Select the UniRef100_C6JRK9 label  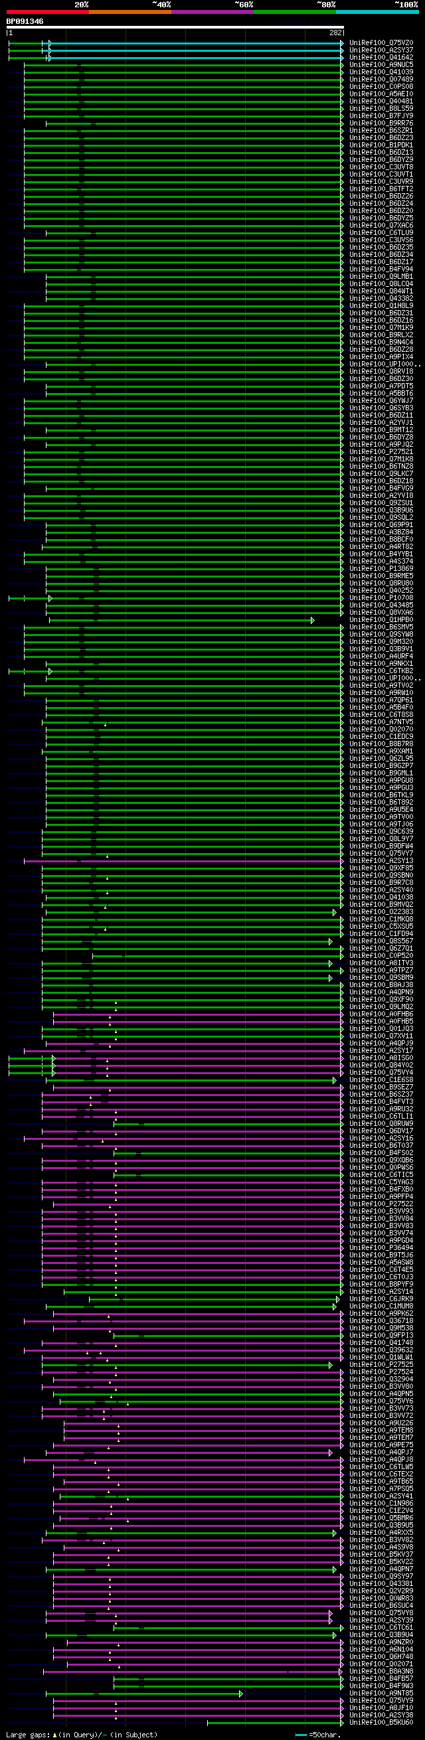coord(381,1299)
